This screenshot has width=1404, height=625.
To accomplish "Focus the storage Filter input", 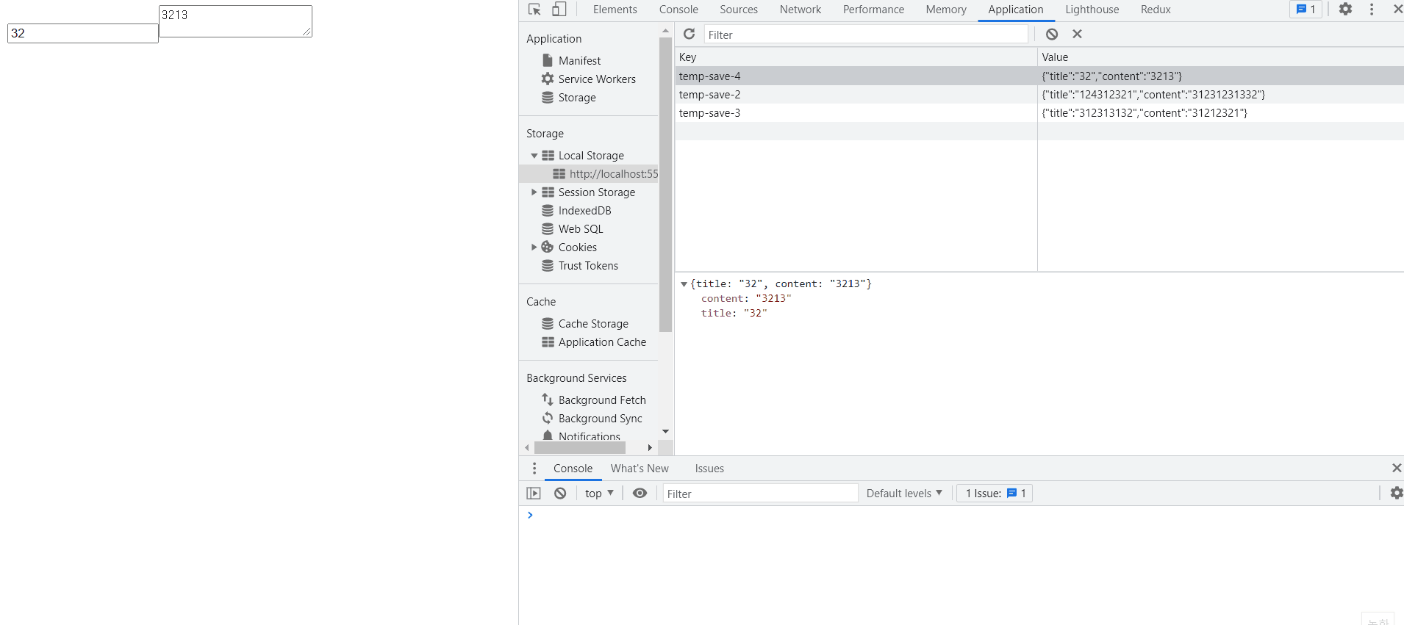I will [x=866, y=35].
